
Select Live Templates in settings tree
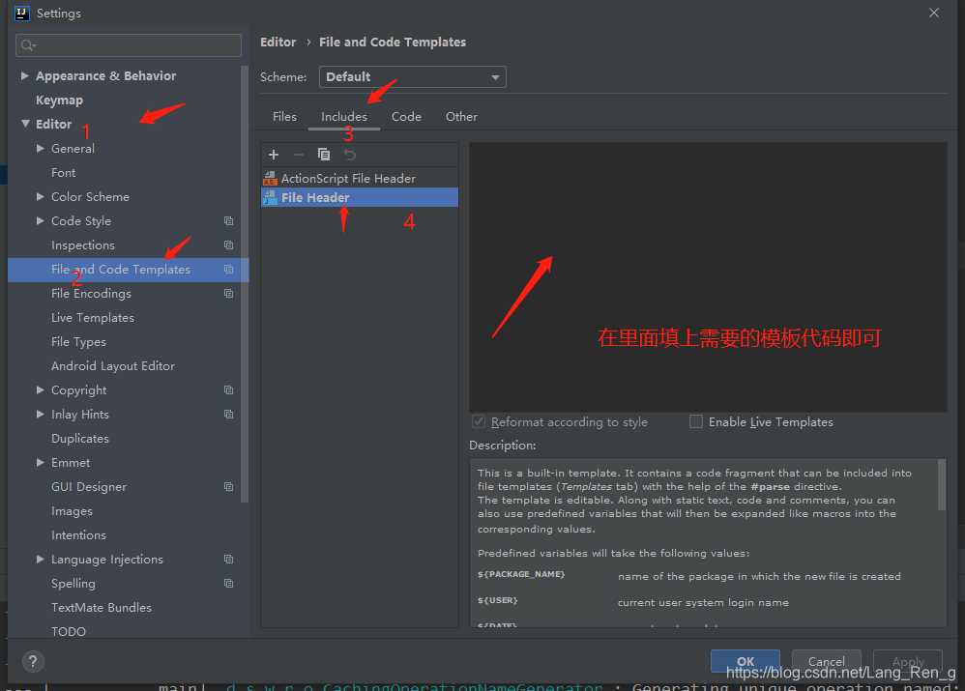pos(92,318)
